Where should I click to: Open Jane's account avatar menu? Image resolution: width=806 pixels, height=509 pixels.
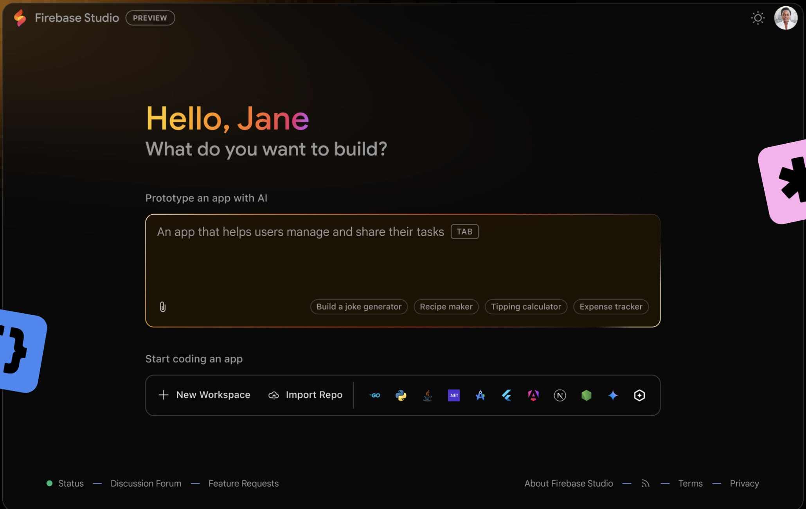point(785,18)
